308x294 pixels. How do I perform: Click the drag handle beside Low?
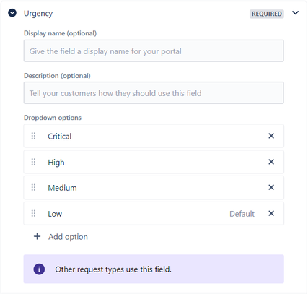(x=33, y=213)
